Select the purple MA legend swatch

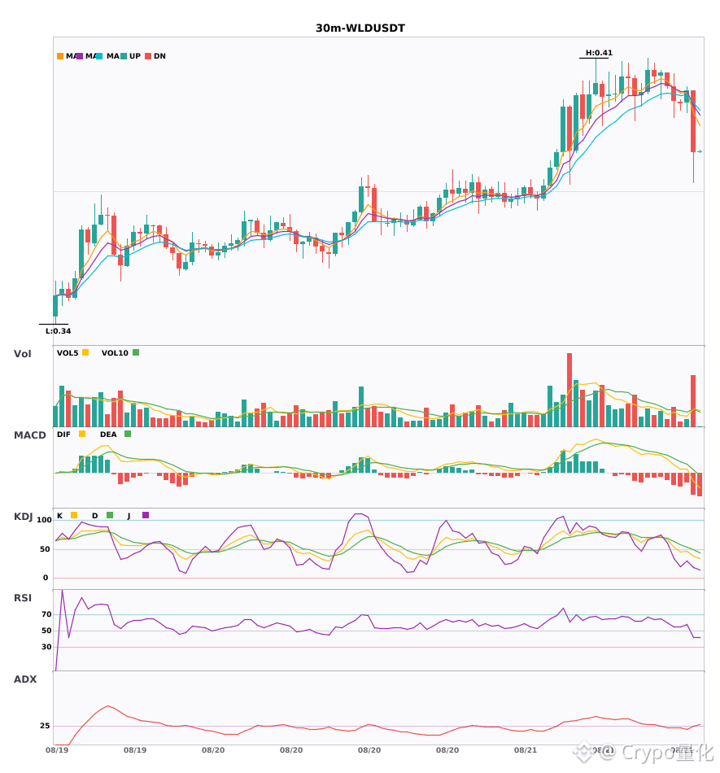80,56
